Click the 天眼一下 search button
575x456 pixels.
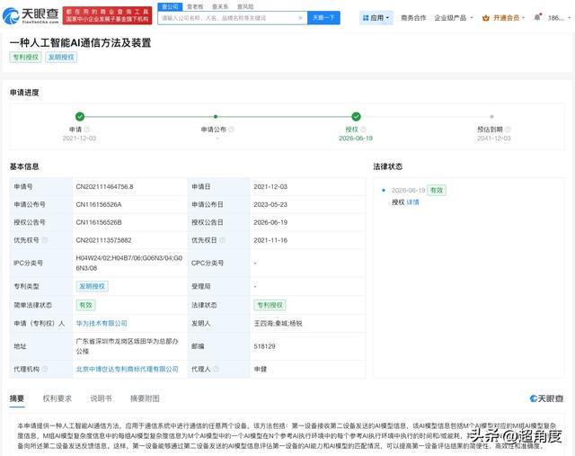pos(323,18)
